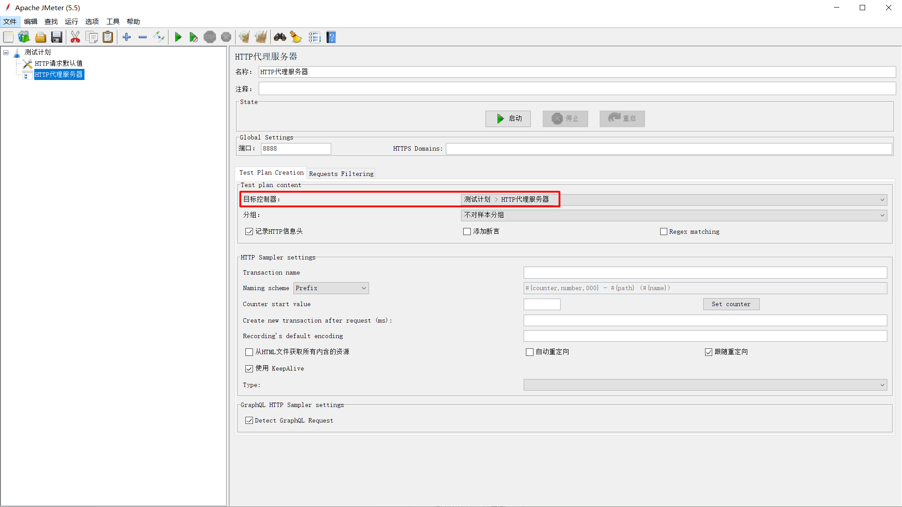Click the 端口 field showing 8888
Viewport: 902px width, 507px height.
click(296, 149)
